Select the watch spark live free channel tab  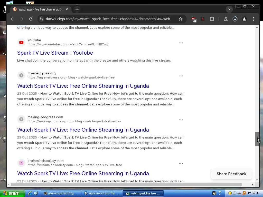pos(40,9)
